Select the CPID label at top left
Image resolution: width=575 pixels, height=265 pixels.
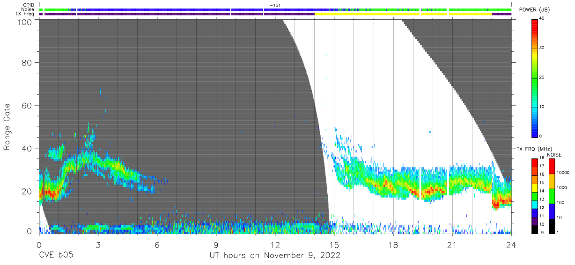pyautogui.click(x=28, y=5)
